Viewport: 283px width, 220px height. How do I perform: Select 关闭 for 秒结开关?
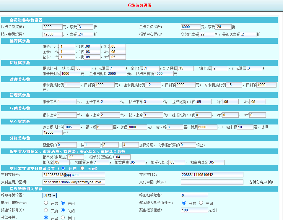pos(63,218)
